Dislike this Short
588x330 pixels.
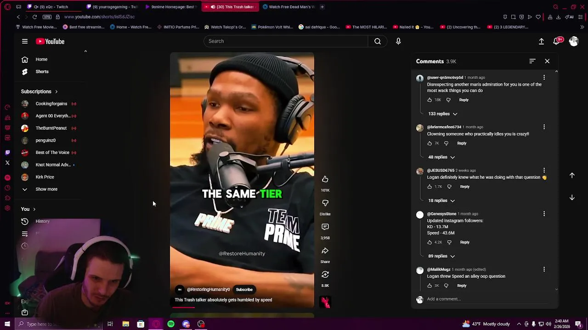click(x=325, y=203)
